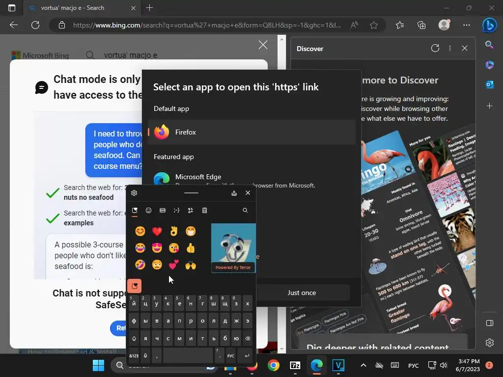503x377 pixels.
Task: Open the Clipboard history tab
Action: click(205, 210)
